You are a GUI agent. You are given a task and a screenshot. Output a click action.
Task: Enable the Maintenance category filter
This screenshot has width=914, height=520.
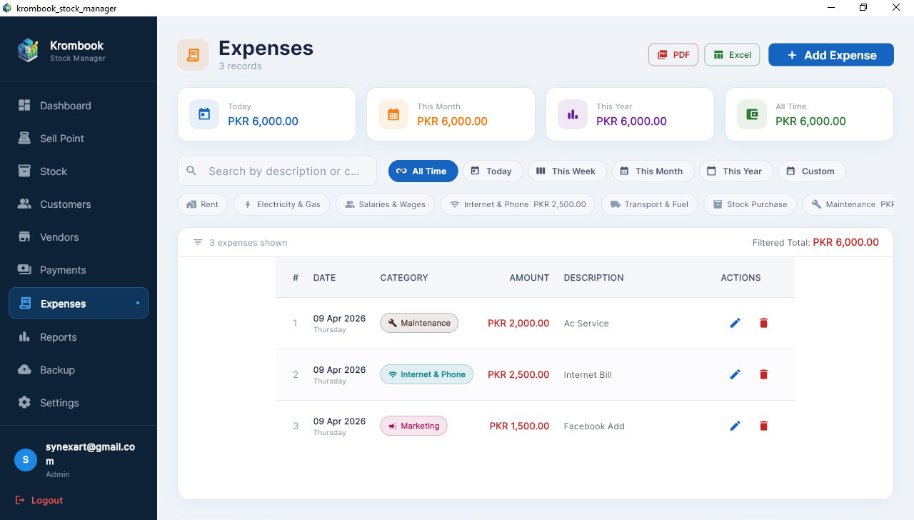[850, 204]
